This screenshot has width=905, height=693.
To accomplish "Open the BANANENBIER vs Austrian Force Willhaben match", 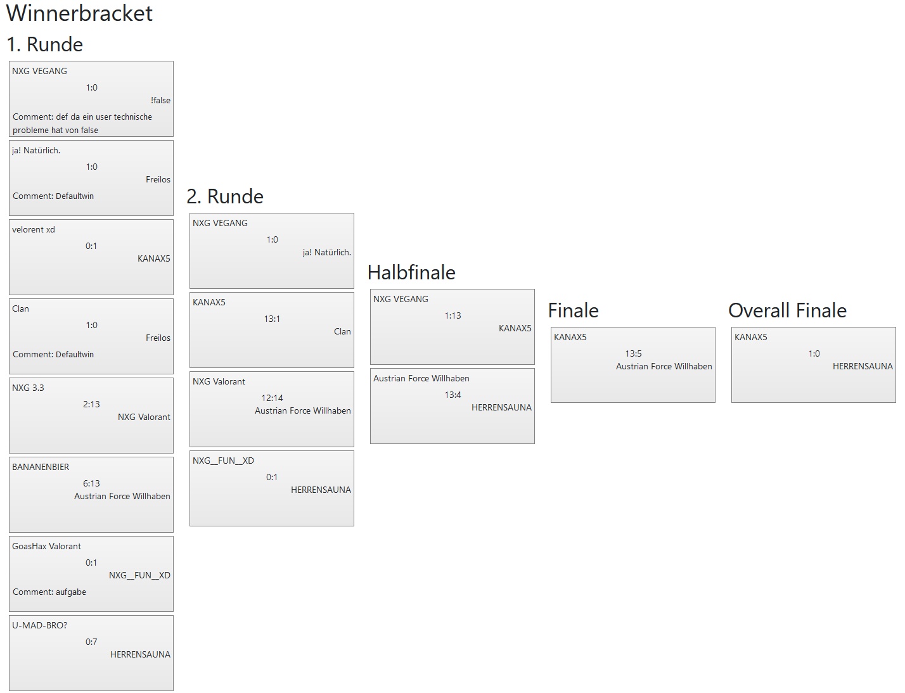I will pos(91,495).
